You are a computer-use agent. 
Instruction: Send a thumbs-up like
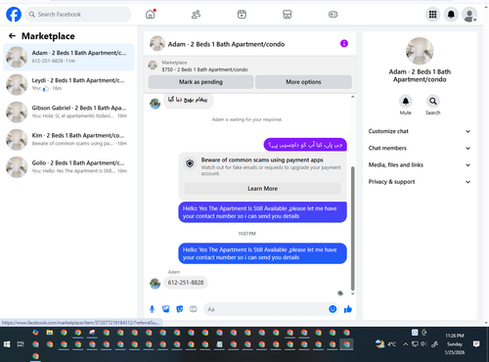coord(348,309)
